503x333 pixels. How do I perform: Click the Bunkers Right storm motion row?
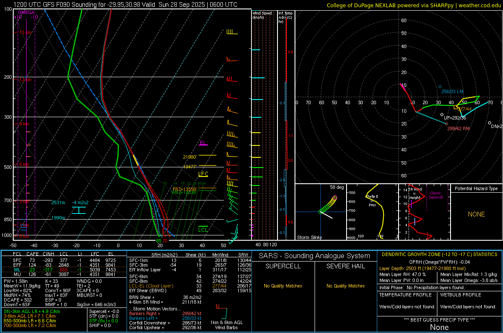165,313
